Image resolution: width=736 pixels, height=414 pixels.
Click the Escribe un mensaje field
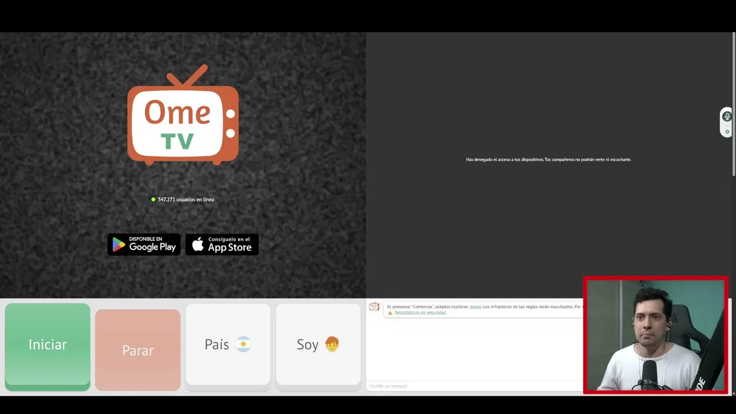(474, 386)
